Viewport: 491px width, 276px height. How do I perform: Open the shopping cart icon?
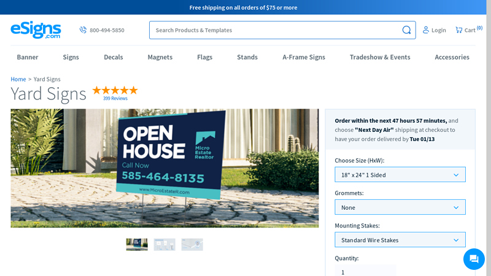point(458,30)
